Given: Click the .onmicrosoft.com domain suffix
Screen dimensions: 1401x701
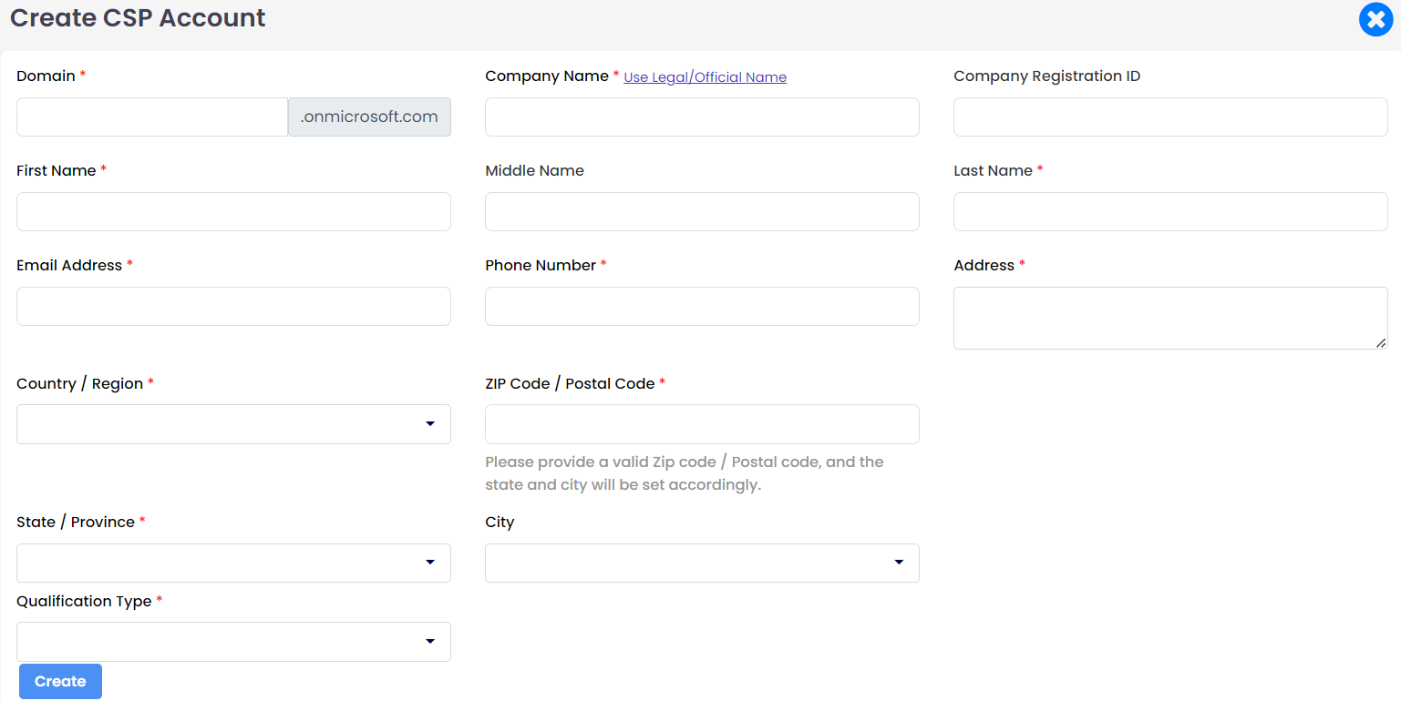Looking at the screenshot, I should click(x=369, y=117).
